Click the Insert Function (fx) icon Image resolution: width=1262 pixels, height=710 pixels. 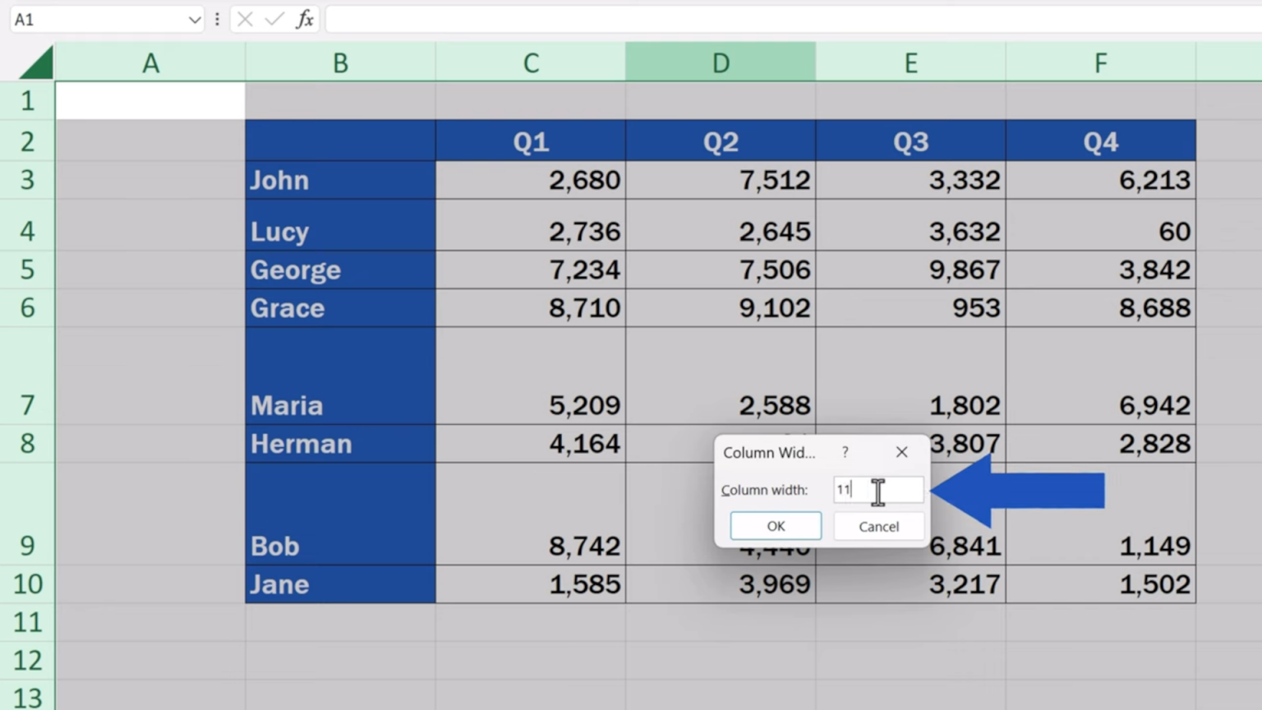coord(305,19)
